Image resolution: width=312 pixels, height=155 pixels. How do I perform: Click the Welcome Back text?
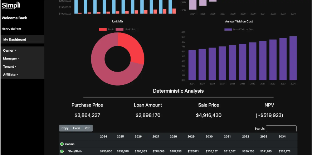click(14, 18)
